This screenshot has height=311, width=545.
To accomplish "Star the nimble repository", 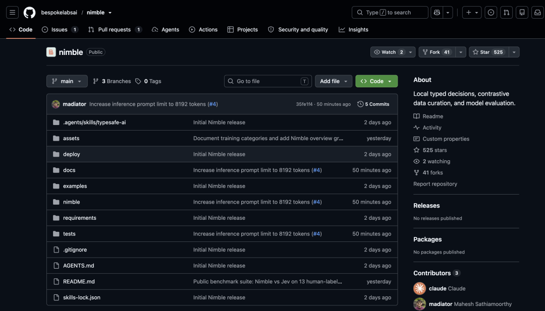I will click(488, 52).
